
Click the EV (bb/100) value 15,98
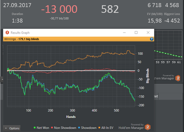point(155,21)
